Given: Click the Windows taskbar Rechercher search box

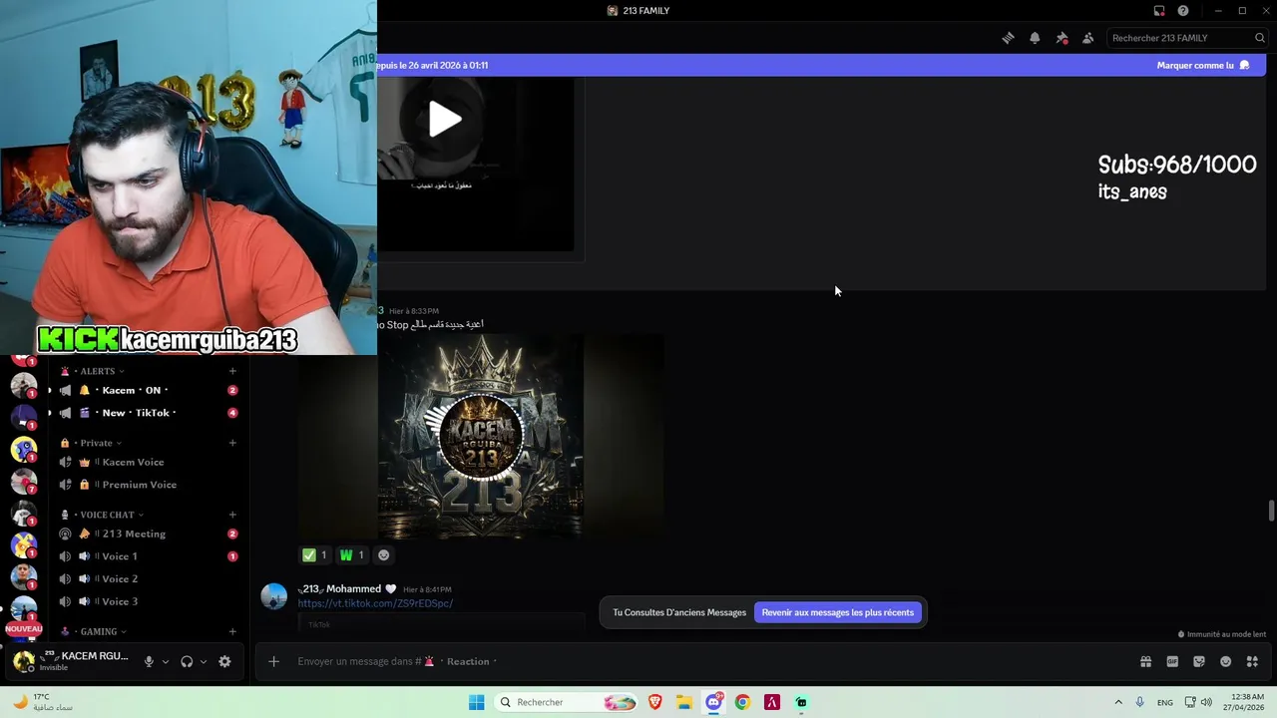Looking at the screenshot, I should (x=567, y=702).
